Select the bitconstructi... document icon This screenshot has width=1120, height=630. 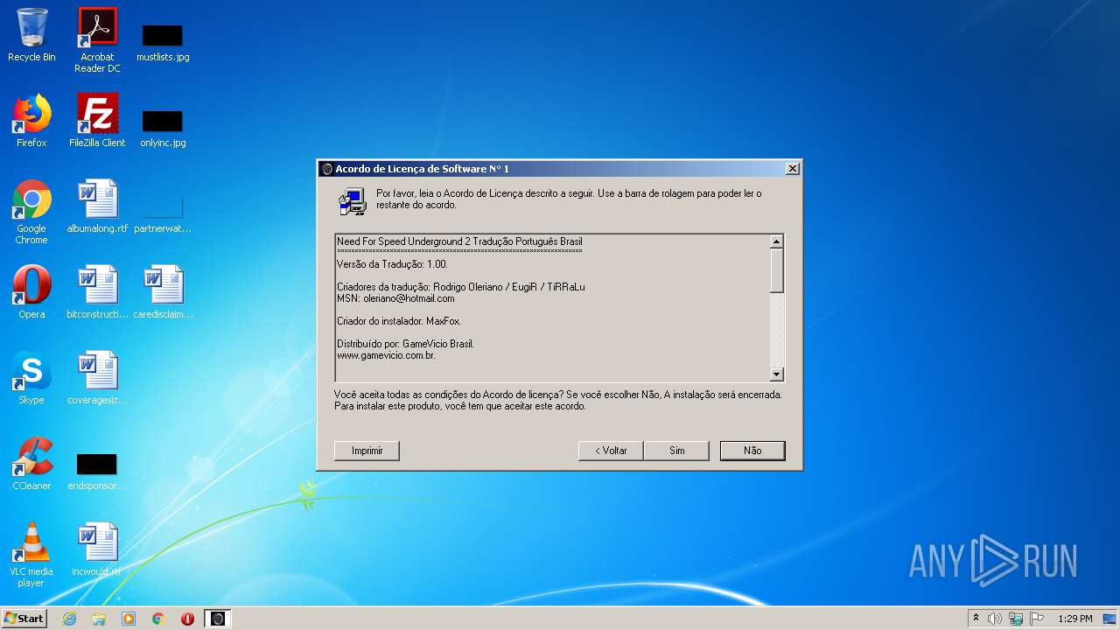tap(97, 292)
